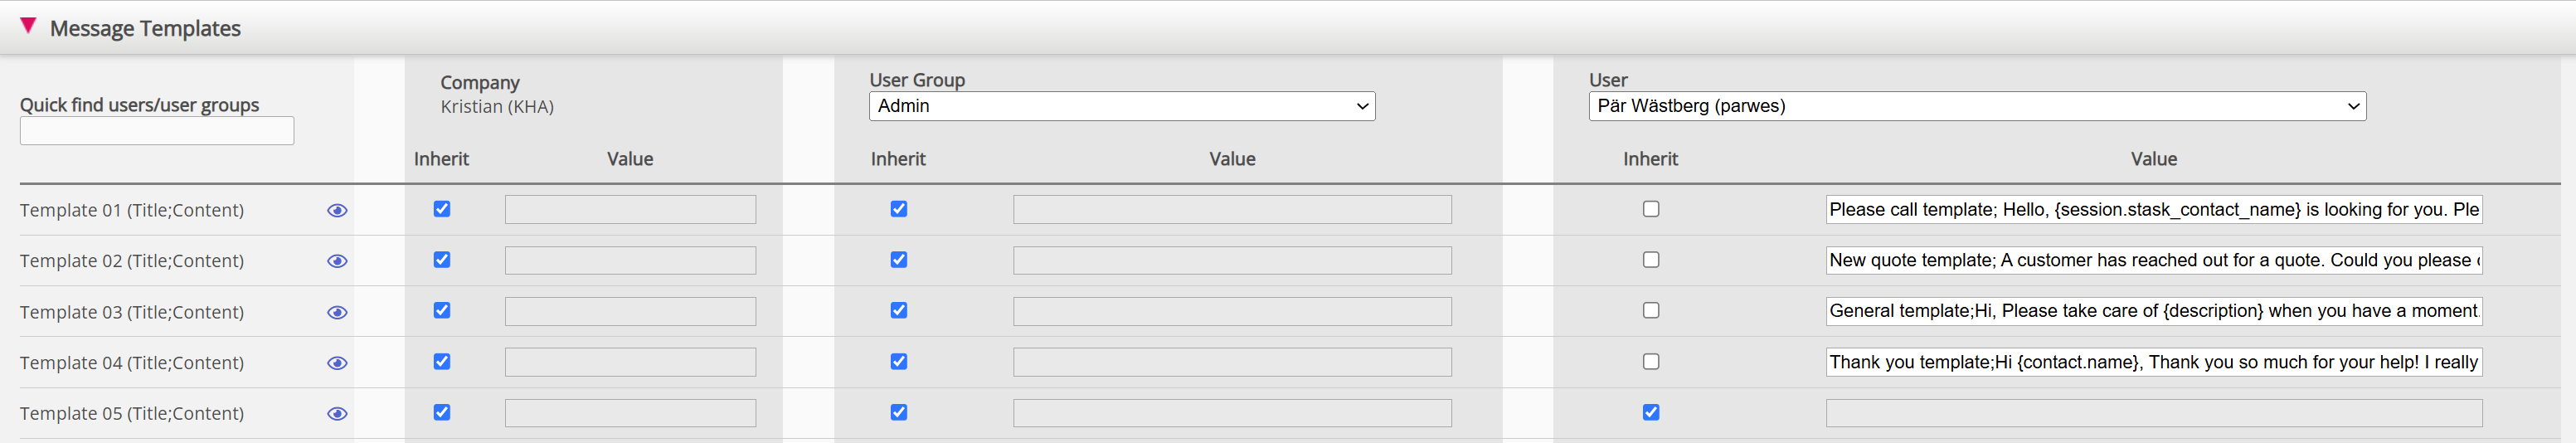Image resolution: width=2576 pixels, height=443 pixels.
Task: Click the Please call template value field
Action: coord(2153,209)
